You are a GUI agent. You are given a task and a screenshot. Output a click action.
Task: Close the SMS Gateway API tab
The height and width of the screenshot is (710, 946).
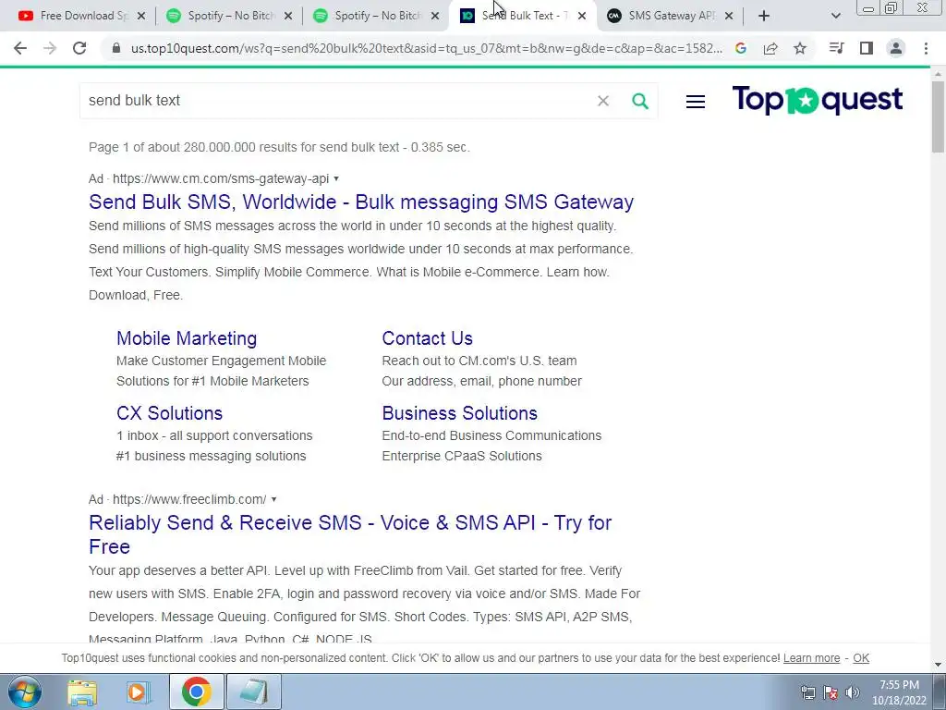click(x=729, y=17)
